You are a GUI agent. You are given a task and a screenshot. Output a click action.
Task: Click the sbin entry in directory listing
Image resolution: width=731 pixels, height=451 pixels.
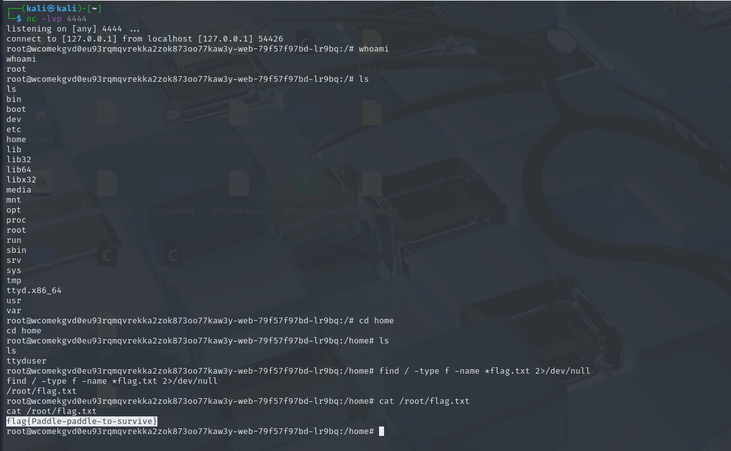click(16, 250)
